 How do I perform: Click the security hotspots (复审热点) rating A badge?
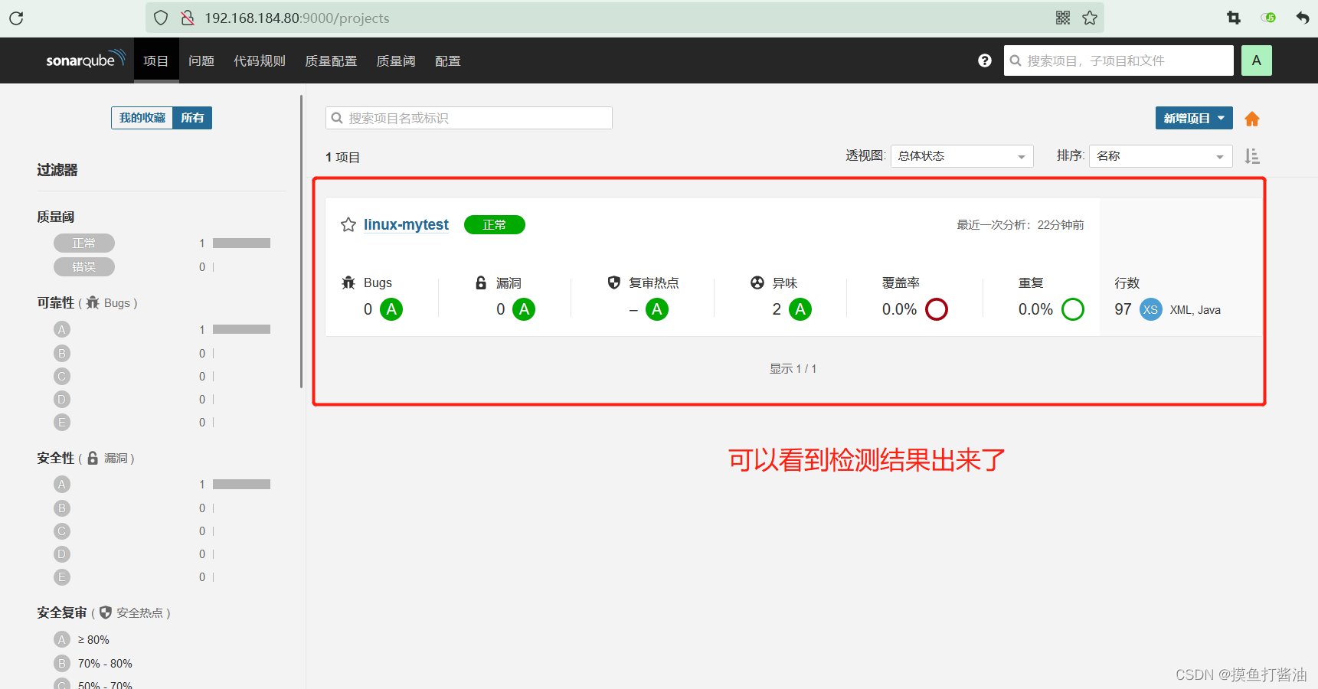pyautogui.click(x=657, y=309)
